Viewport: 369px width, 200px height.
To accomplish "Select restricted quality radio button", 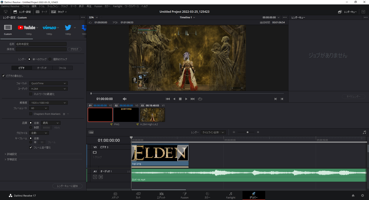I will coord(30,127).
